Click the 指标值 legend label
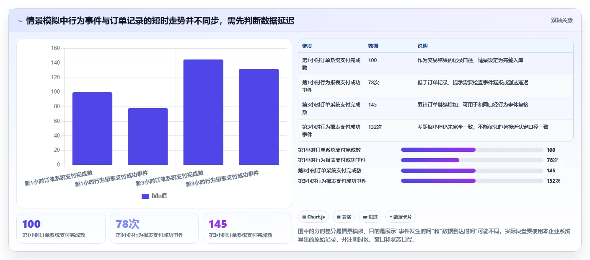Viewport: 590px width, 260px height. pyautogui.click(x=159, y=196)
